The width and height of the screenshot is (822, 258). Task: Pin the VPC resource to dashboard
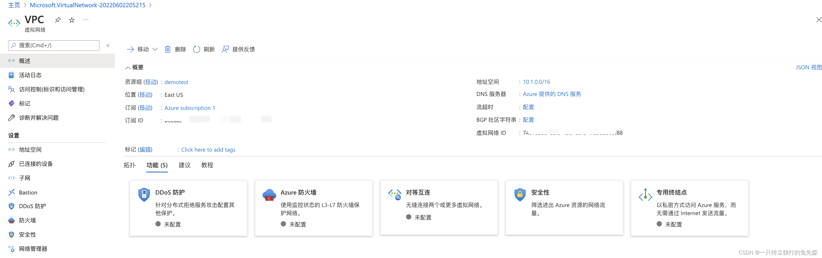[x=57, y=20]
